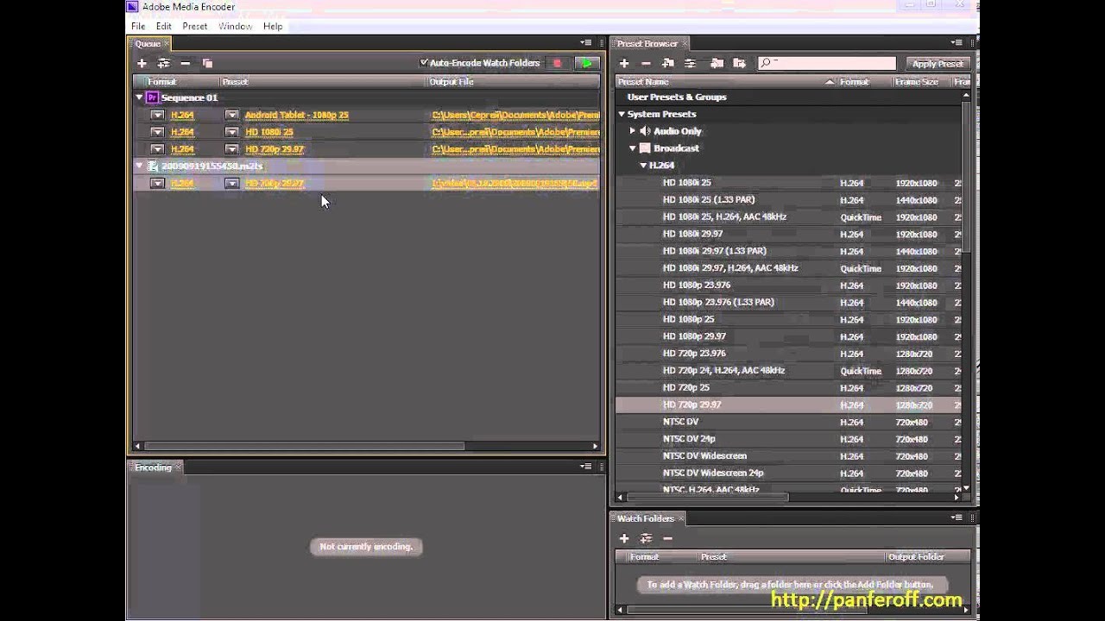Open the Encoding panel flyout menu
This screenshot has width=1105, height=621.
586,467
